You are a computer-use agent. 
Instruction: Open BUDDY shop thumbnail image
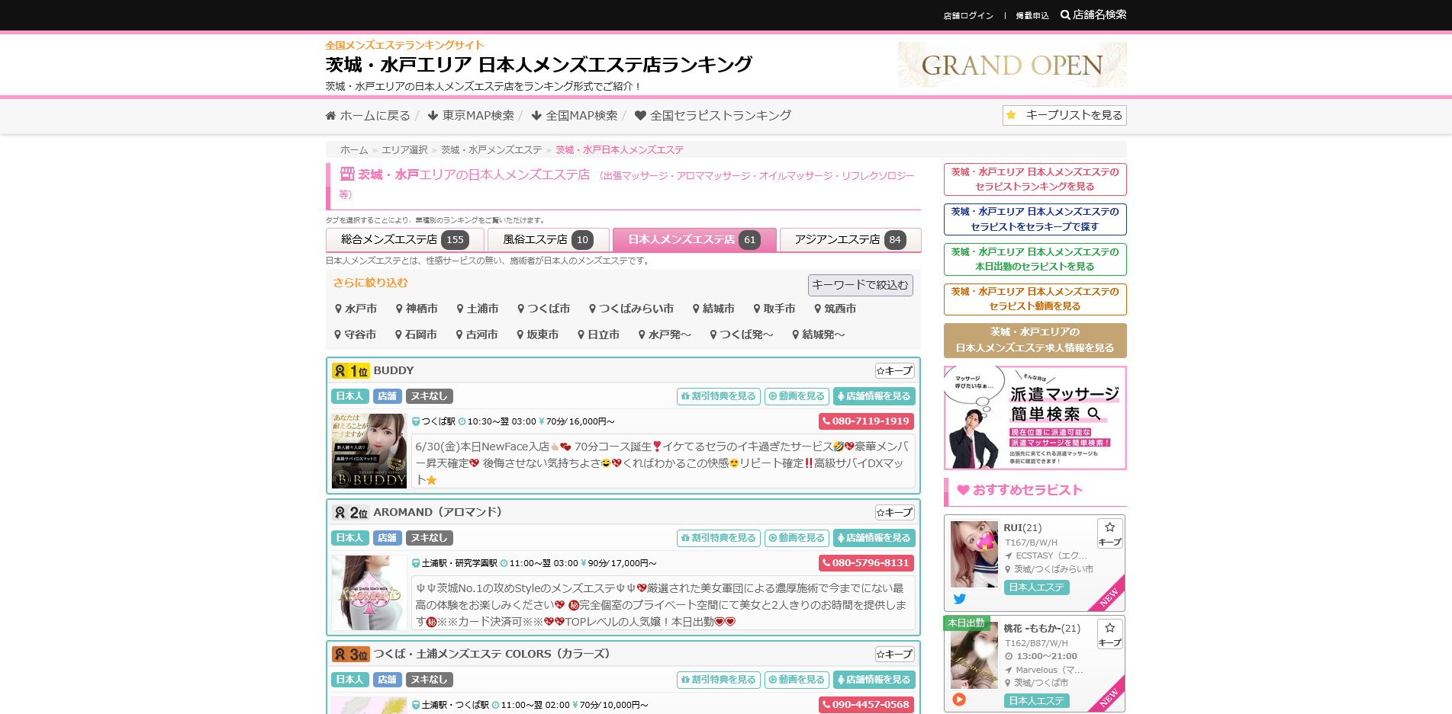(369, 451)
